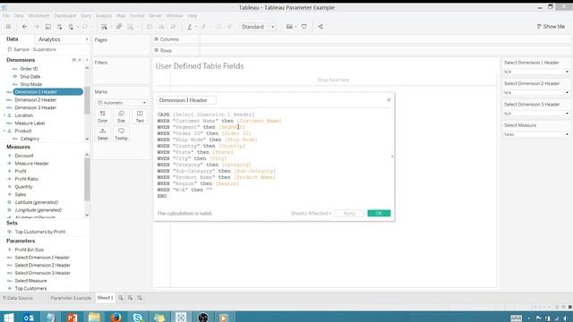The height and width of the screenshot is (322, 573).
Task: Click the Tooltip card in Marks
Action: [x=122, y=134]
